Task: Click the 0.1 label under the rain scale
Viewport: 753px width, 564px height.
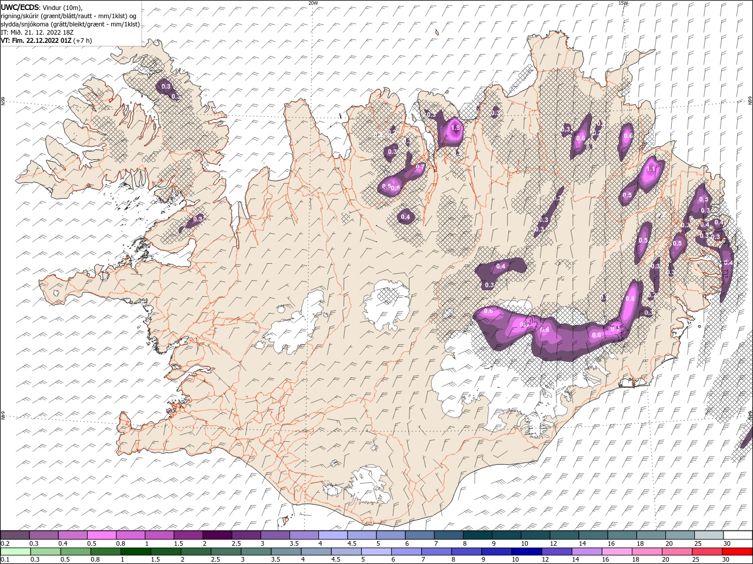Action: (x=5, y=560)
